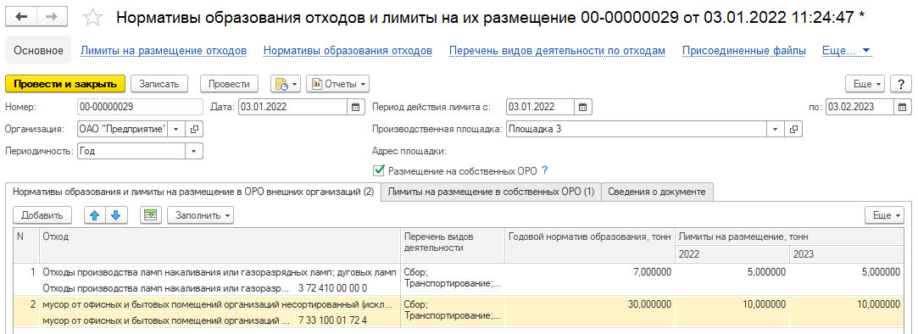Open calendar for the 'по' date field

pyautogui.click(x=902, y=107)
